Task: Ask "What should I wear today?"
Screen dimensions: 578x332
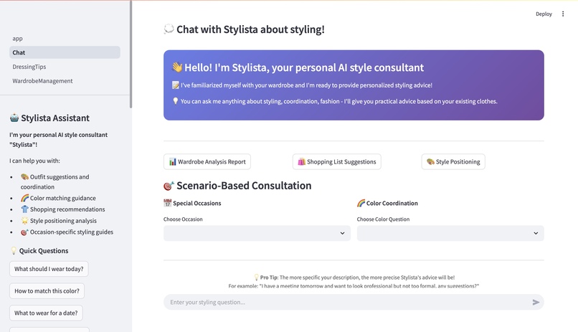Action: pos(49,269)
